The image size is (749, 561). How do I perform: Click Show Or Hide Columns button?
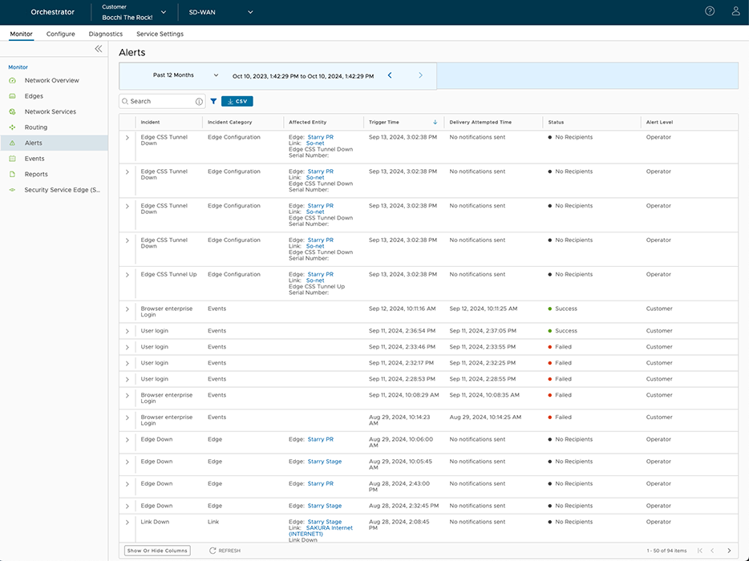[x=158, y=551]
